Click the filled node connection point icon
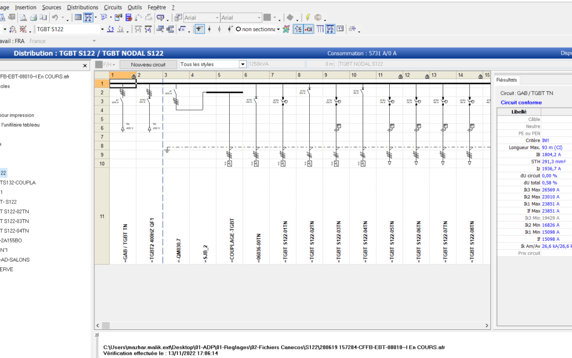Viewport: 572px width, 358px height. (209, 29)
